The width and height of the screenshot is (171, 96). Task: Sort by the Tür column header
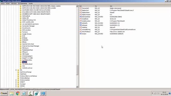click(x=102, y=6)
